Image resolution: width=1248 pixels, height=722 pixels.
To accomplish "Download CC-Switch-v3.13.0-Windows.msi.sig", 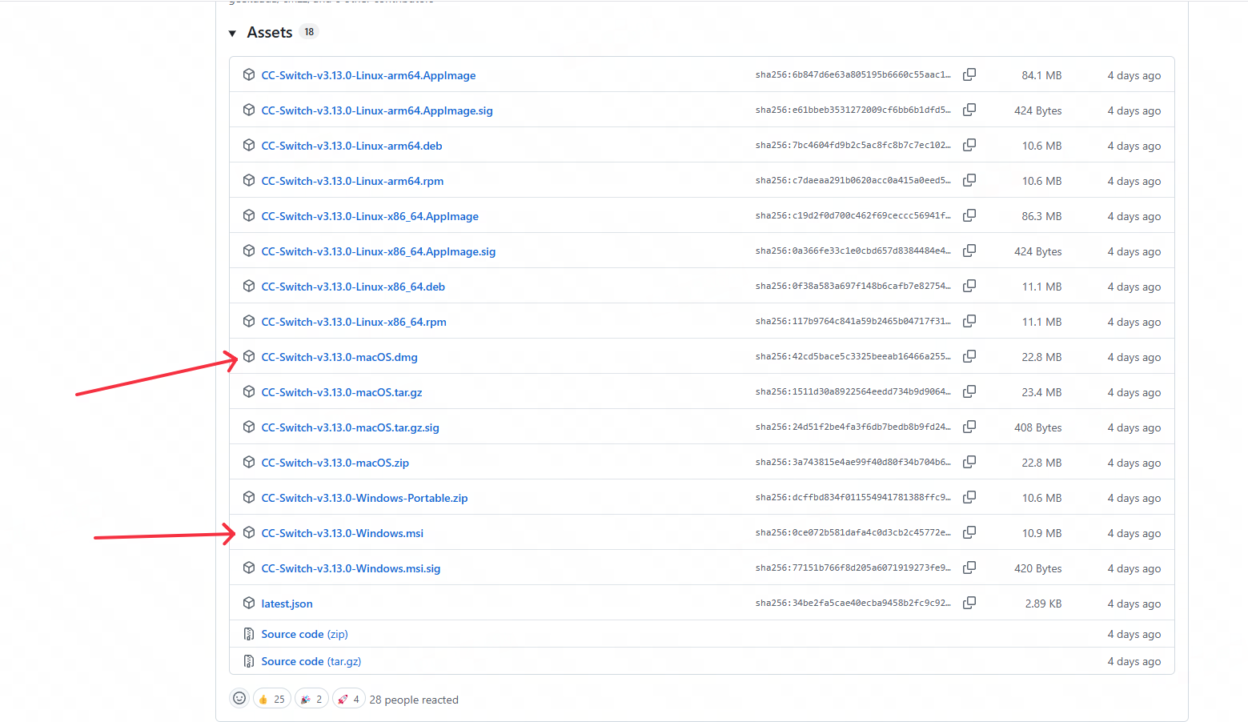I will coord(351,568).
